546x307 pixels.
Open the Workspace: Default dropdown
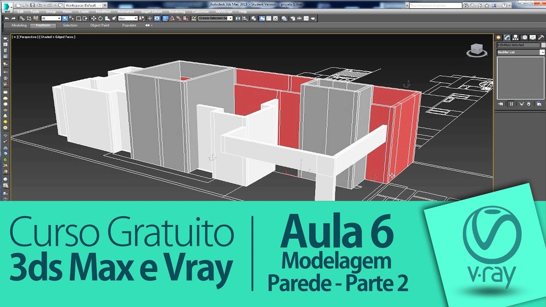click(84, 5)
